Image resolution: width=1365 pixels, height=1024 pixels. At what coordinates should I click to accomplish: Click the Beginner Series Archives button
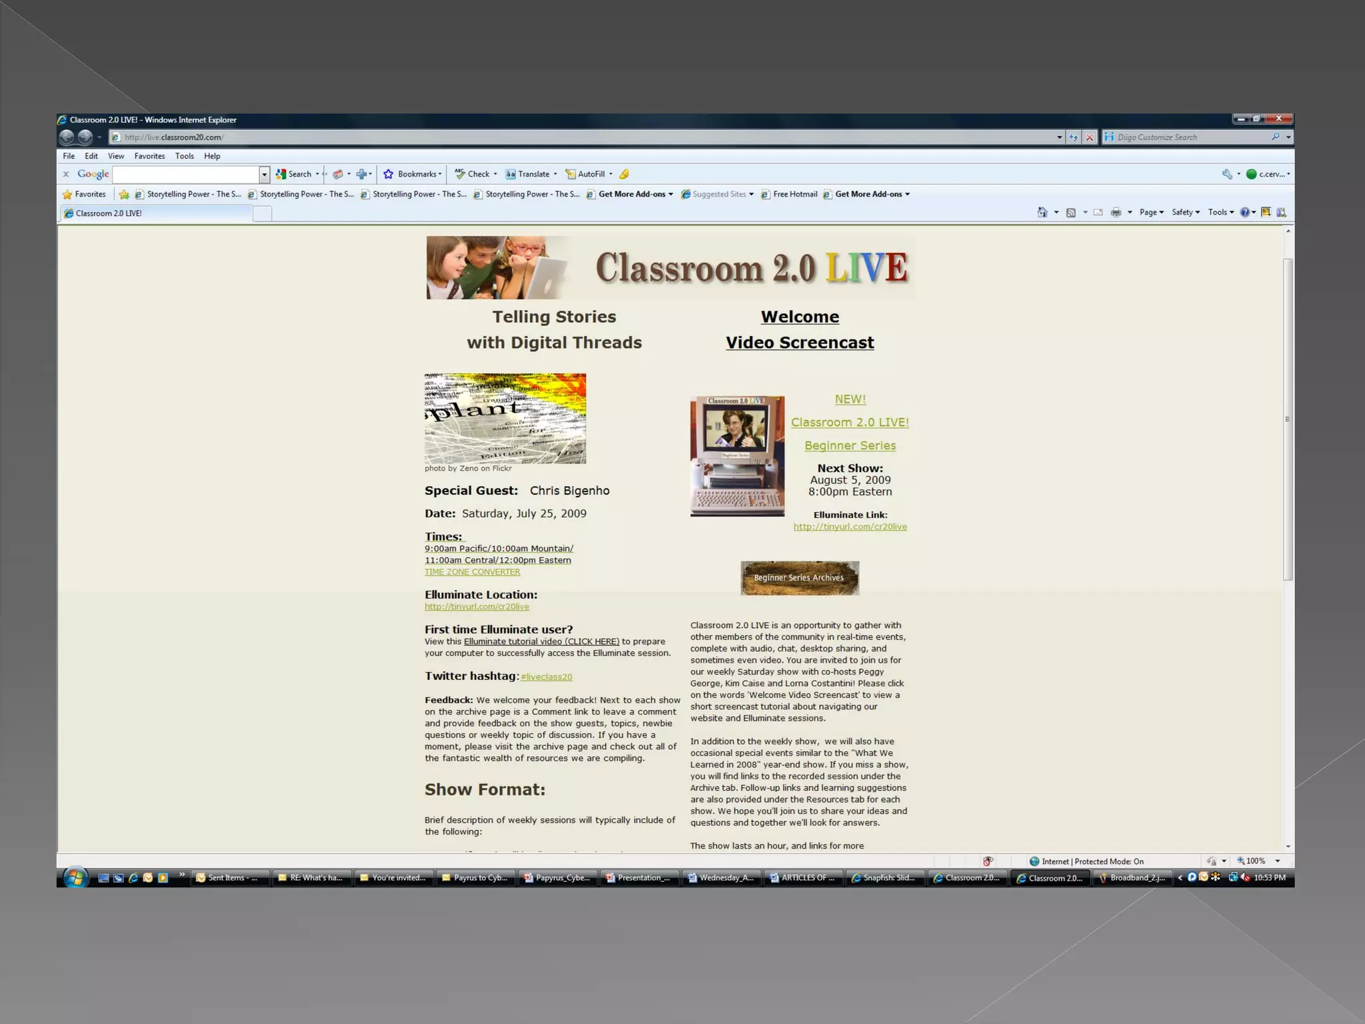[799, 578]
